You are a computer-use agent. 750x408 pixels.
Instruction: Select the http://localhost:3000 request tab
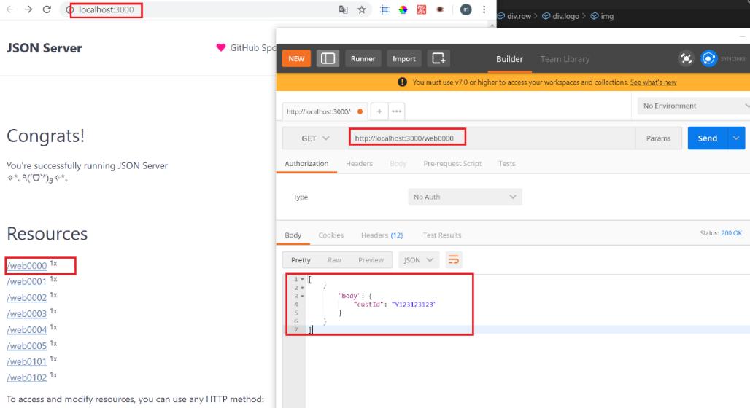[x=325, y=111]
